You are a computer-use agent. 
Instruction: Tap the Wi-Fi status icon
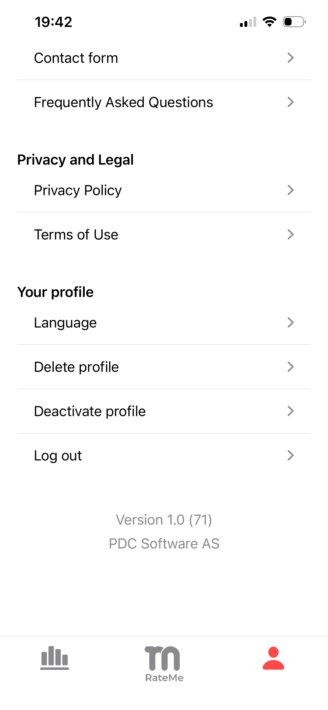coord(269,22)
